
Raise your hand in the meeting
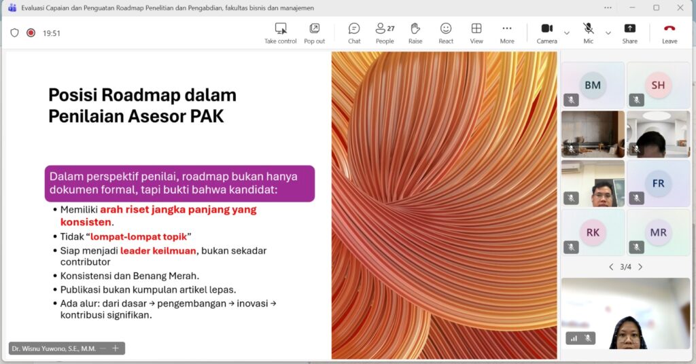pyautogui.click(x=415, y=33)
